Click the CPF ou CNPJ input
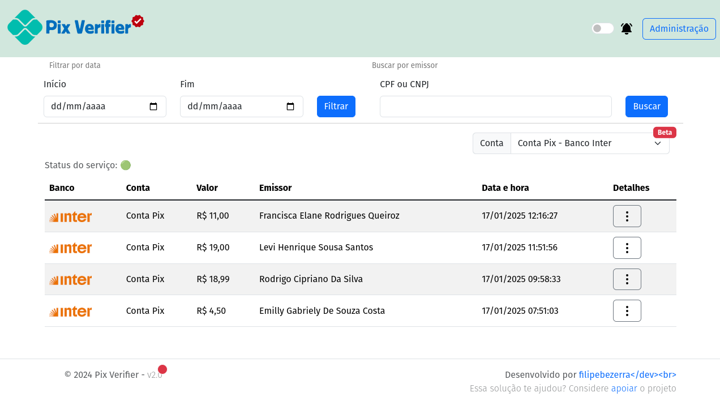Screen dimensions: 720x409 496,106
